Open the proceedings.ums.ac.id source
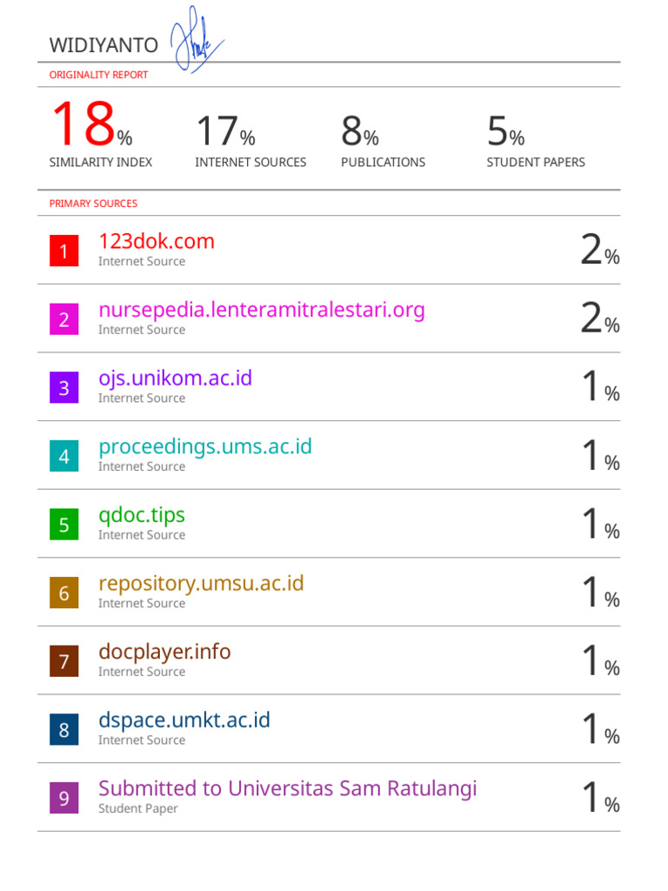 (205, 447)
